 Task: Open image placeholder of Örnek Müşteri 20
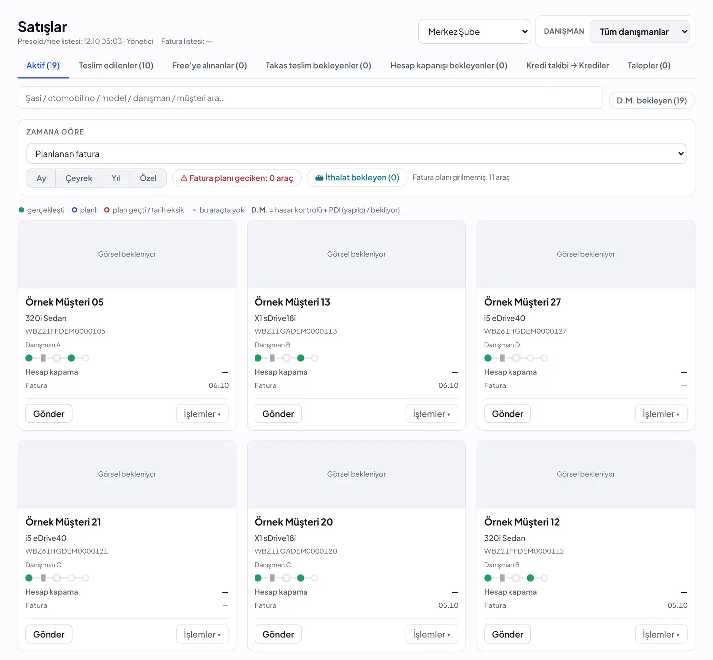pyautogui.click(x=356, y=474)
